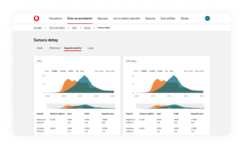Image resolution: width=244 pixels, height=149 pixels.
Task: Click the Kritik column header in the CPU table
Action: click(x=87, y=114)
